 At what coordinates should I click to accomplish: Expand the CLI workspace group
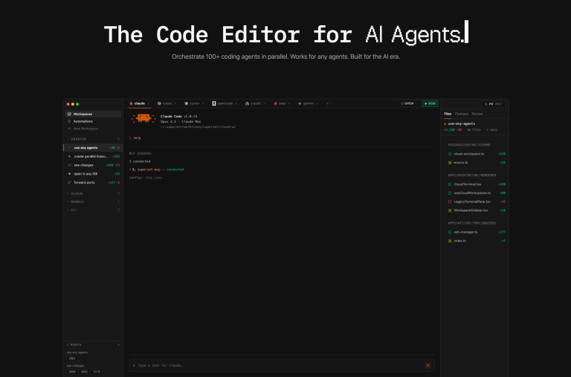tap(93, 210)
